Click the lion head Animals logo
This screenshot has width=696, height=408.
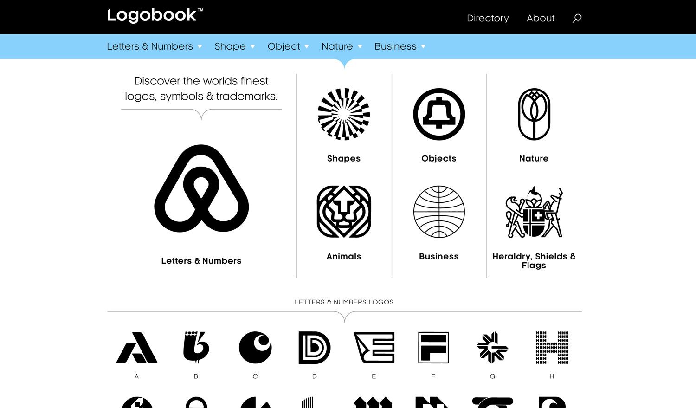pyautogui.click(x=344, y=212)
